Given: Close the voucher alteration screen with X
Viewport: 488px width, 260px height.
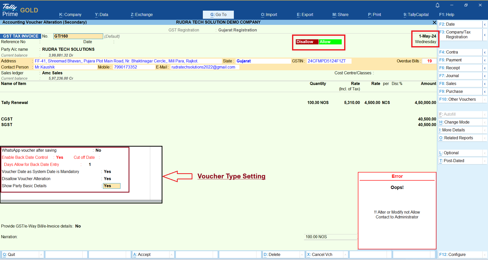Looking at the screenshot, I should (434, 23).
